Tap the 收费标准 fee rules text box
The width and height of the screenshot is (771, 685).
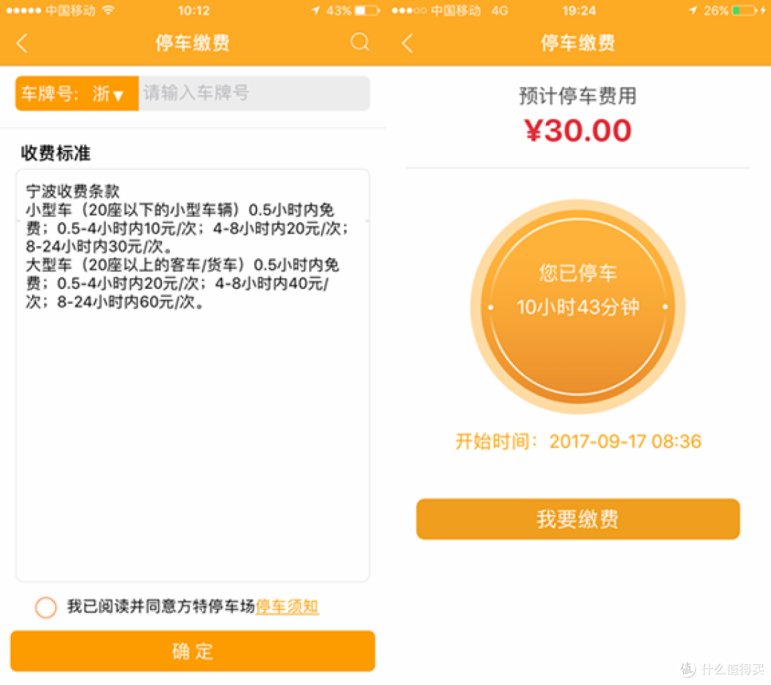[193, 375]
